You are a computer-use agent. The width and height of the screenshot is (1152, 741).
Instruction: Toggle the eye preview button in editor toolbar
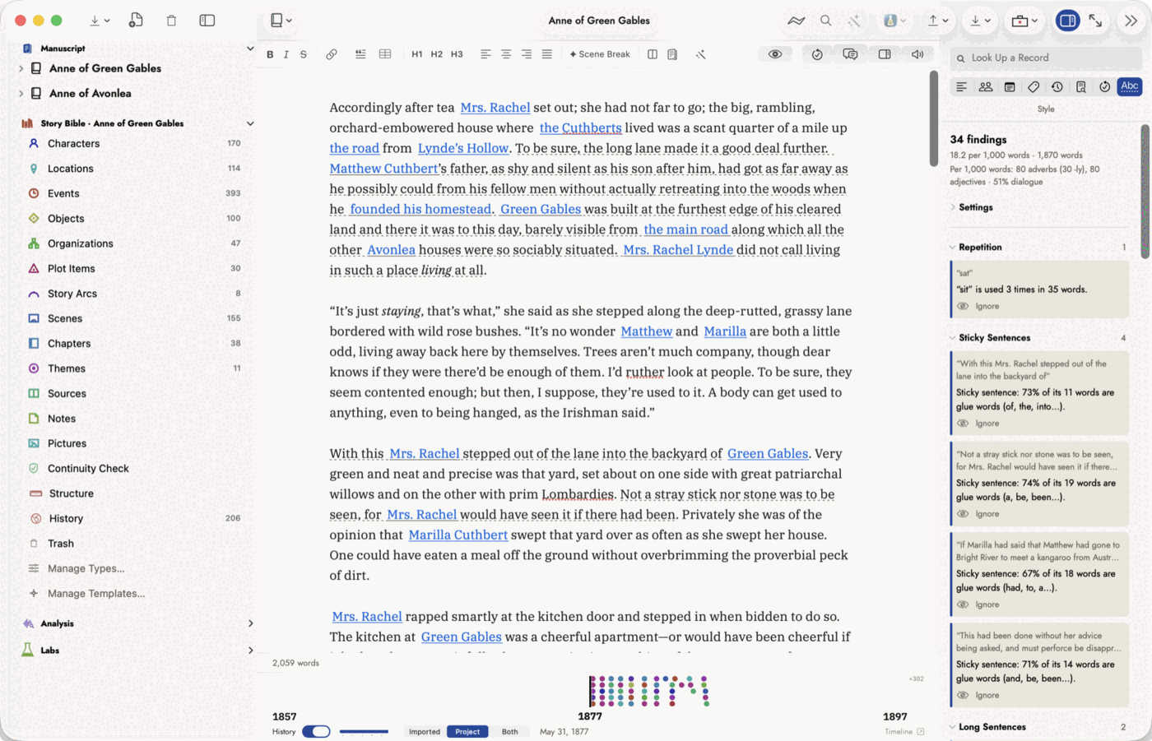click(x=775, y=54)
